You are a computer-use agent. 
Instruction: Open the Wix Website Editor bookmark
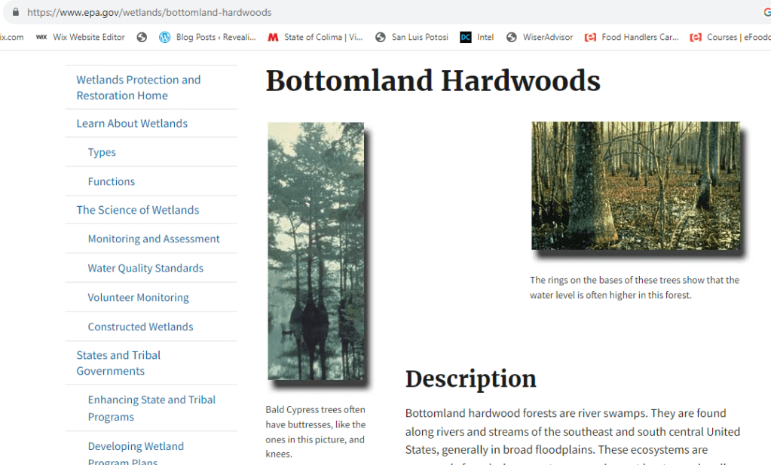[81, 37]
